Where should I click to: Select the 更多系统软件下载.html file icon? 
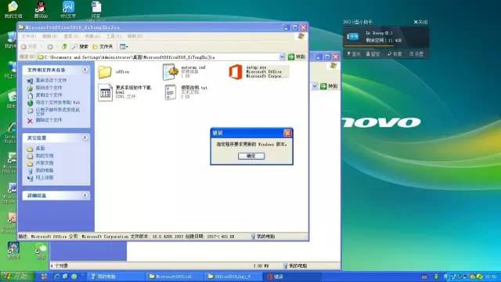point(105,92)
